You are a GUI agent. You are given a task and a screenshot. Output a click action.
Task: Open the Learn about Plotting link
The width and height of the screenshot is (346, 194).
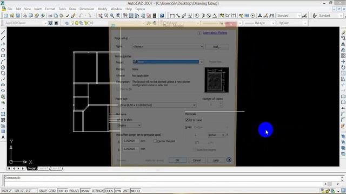(215, 32)
